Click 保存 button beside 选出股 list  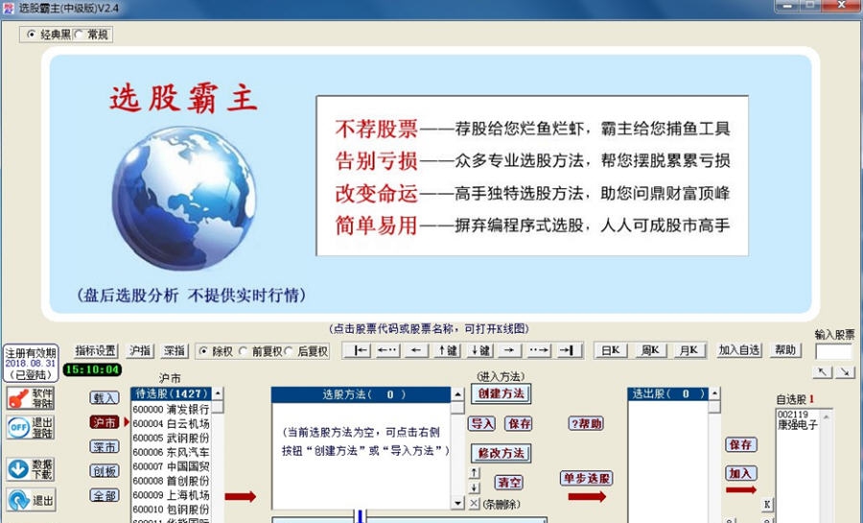click(741, 445)
